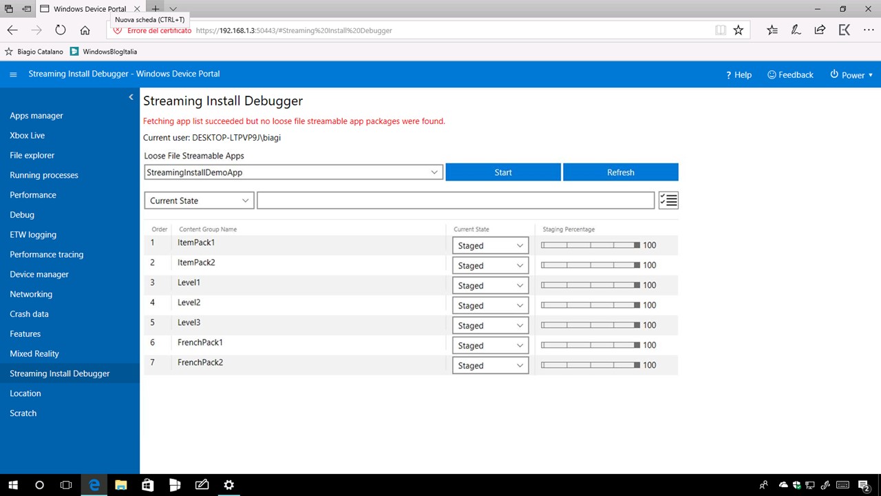
Task: Open ETW logging in the sidebar
Action: (x=33, y=235)
